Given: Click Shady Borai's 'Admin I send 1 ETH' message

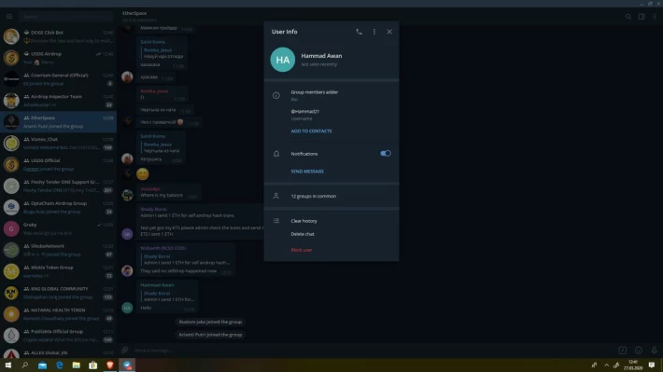Looking at the screenshot, I should point(201,222).
